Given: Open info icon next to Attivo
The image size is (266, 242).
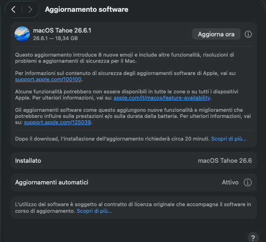Looking at the screenshot, I should point(248,183).
